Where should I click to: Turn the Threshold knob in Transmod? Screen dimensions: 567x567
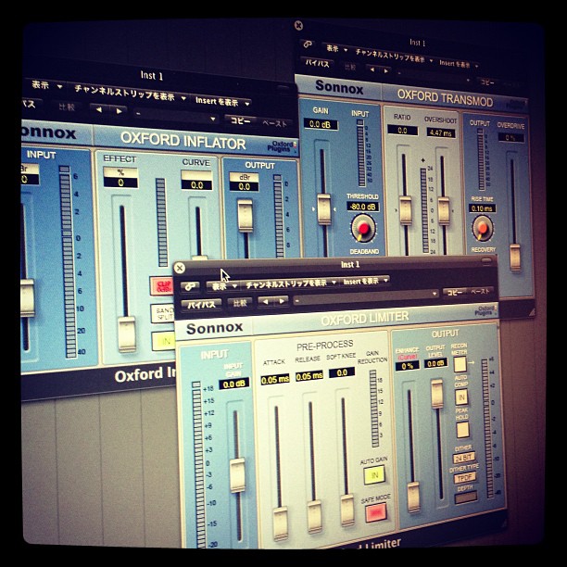click(x=362, y=228)
